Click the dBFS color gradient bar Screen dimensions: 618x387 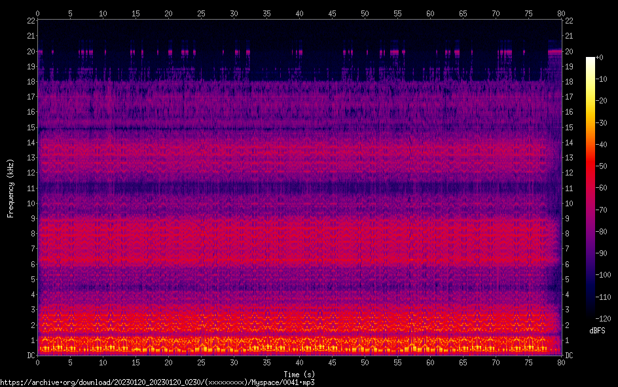pos(591,188)
